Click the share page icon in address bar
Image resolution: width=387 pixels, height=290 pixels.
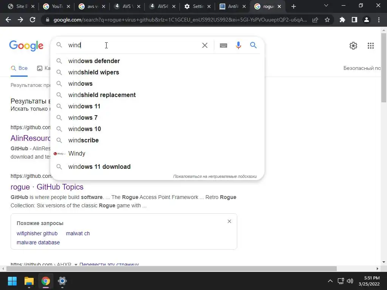(x=315, y=20)
